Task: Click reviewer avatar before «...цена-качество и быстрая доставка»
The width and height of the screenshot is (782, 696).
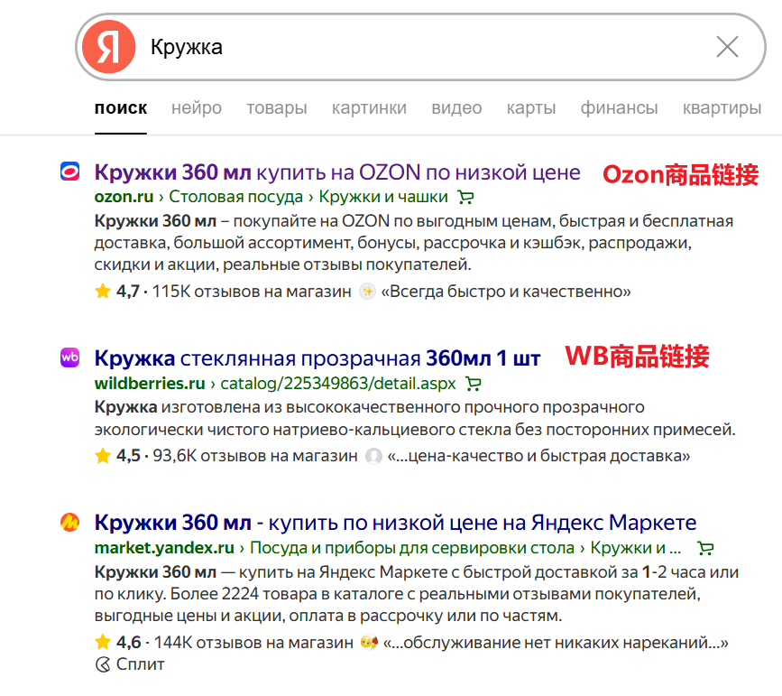Action: click(373, 456)
